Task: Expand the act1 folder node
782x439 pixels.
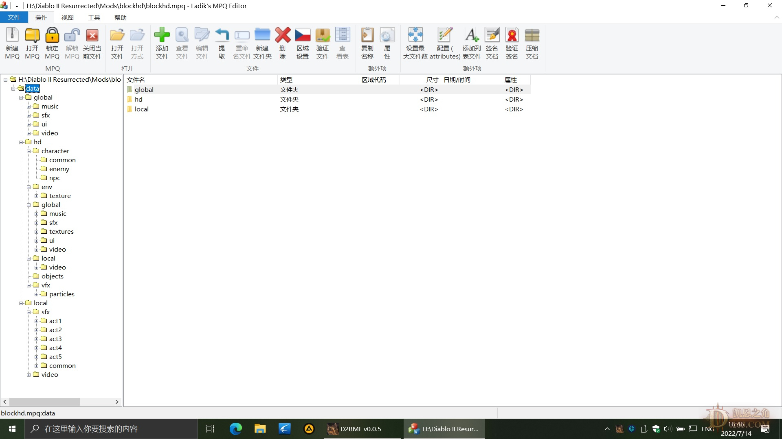Action: [x=36, y=321]
